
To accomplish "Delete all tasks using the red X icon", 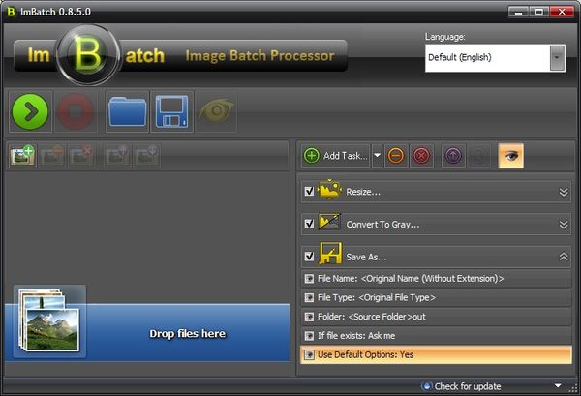I will point(421,155).
